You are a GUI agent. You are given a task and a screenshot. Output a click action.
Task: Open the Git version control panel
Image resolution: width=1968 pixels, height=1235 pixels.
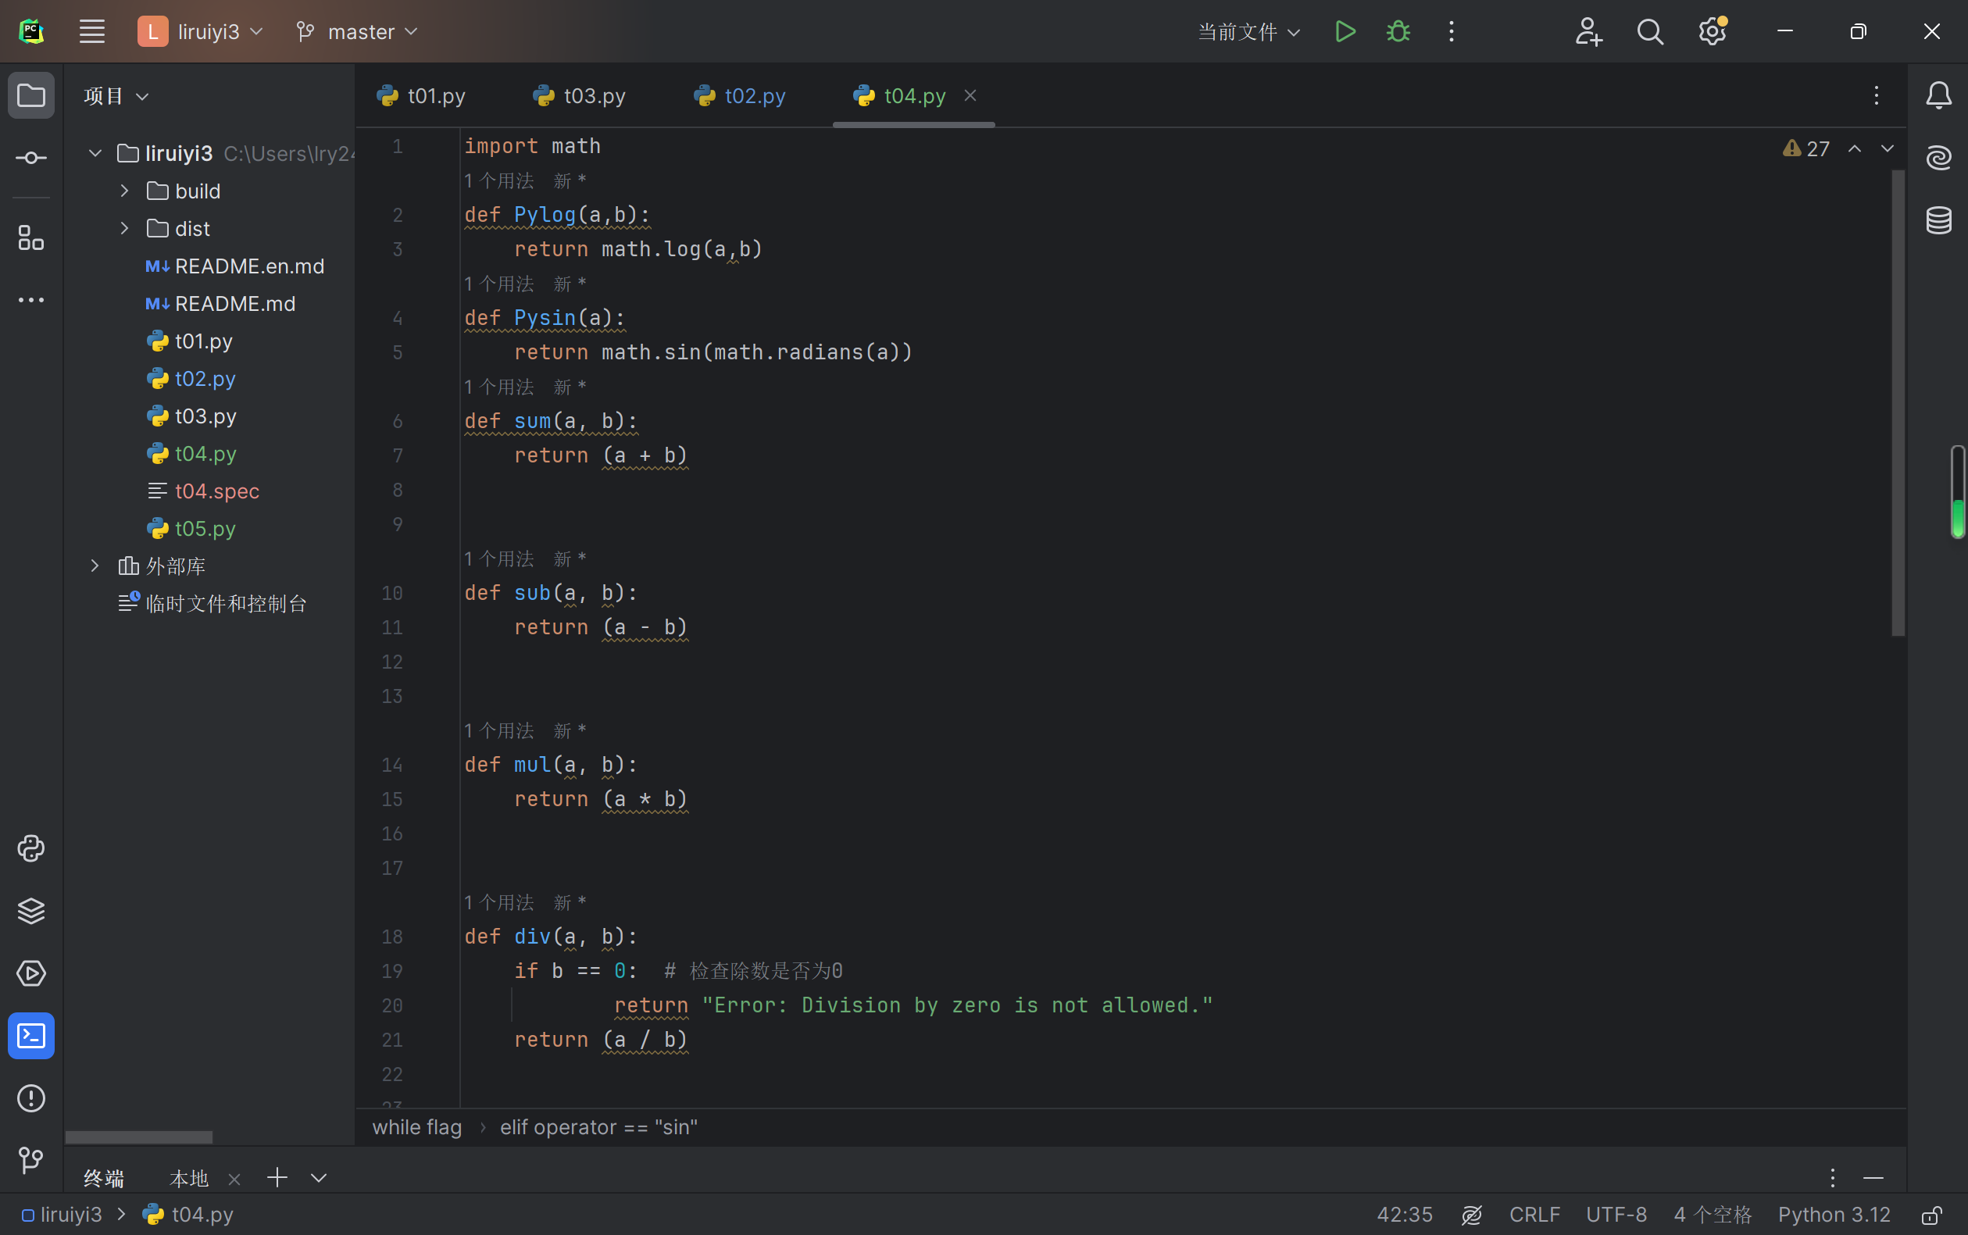31,1160
